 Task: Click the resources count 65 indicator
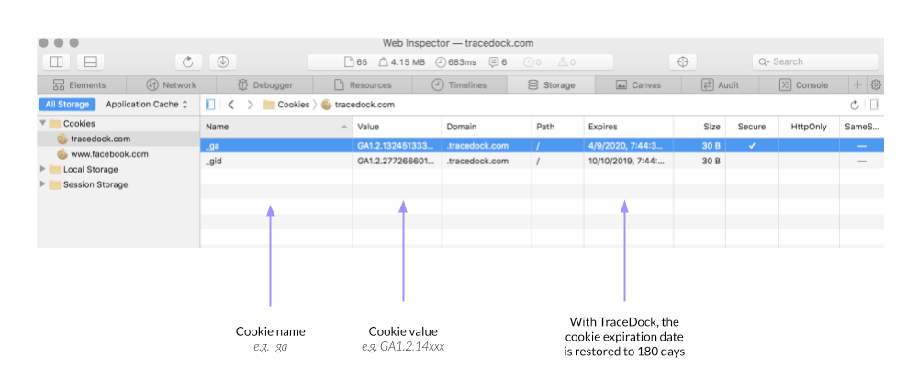pos(356,62)
